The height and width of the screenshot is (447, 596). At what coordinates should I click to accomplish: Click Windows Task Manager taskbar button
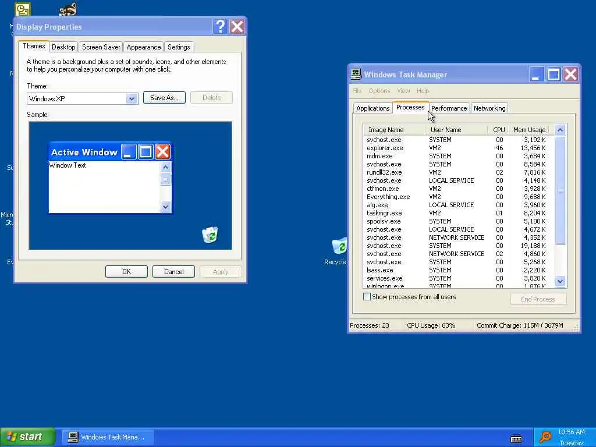[x=108, y=437]
